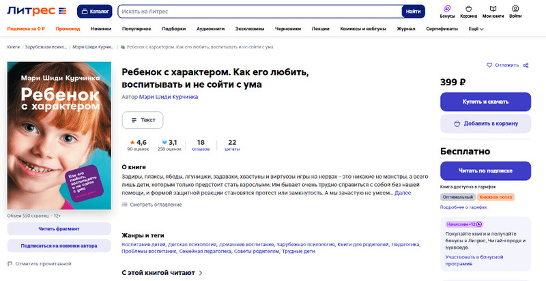This screenshot has height=281, width=546.
Task: Click 'Смотреть оглавление' link
Action: [x=152, y=205]
